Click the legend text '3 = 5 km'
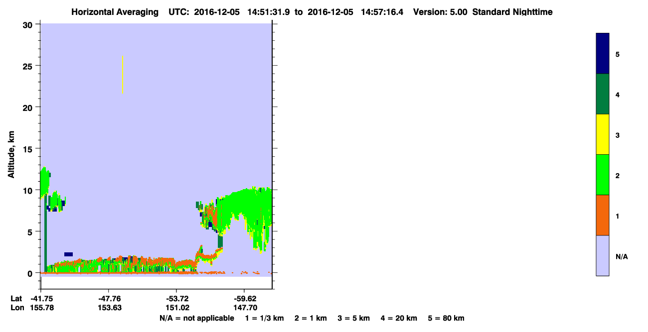 pyautogui.click(x=354, y=318)
